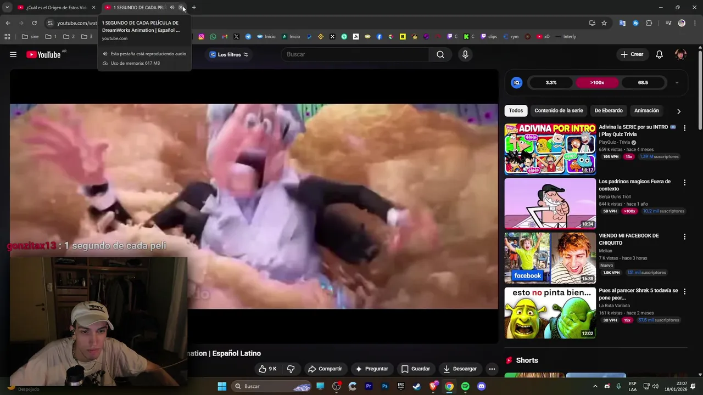The width and height of the screenshot is (703, 395).
Task: Open options for VIENDO MI FACEBOOK video
Action: click(x=684, y=236)
